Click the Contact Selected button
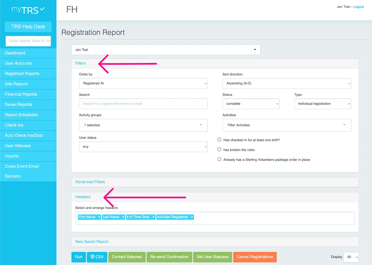 pos(127,257)
